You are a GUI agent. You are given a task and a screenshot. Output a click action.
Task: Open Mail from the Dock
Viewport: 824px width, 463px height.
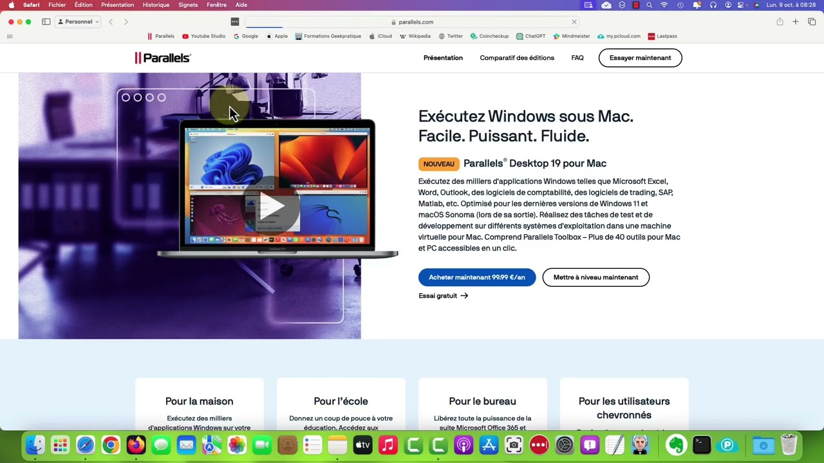tap(186, 445)
